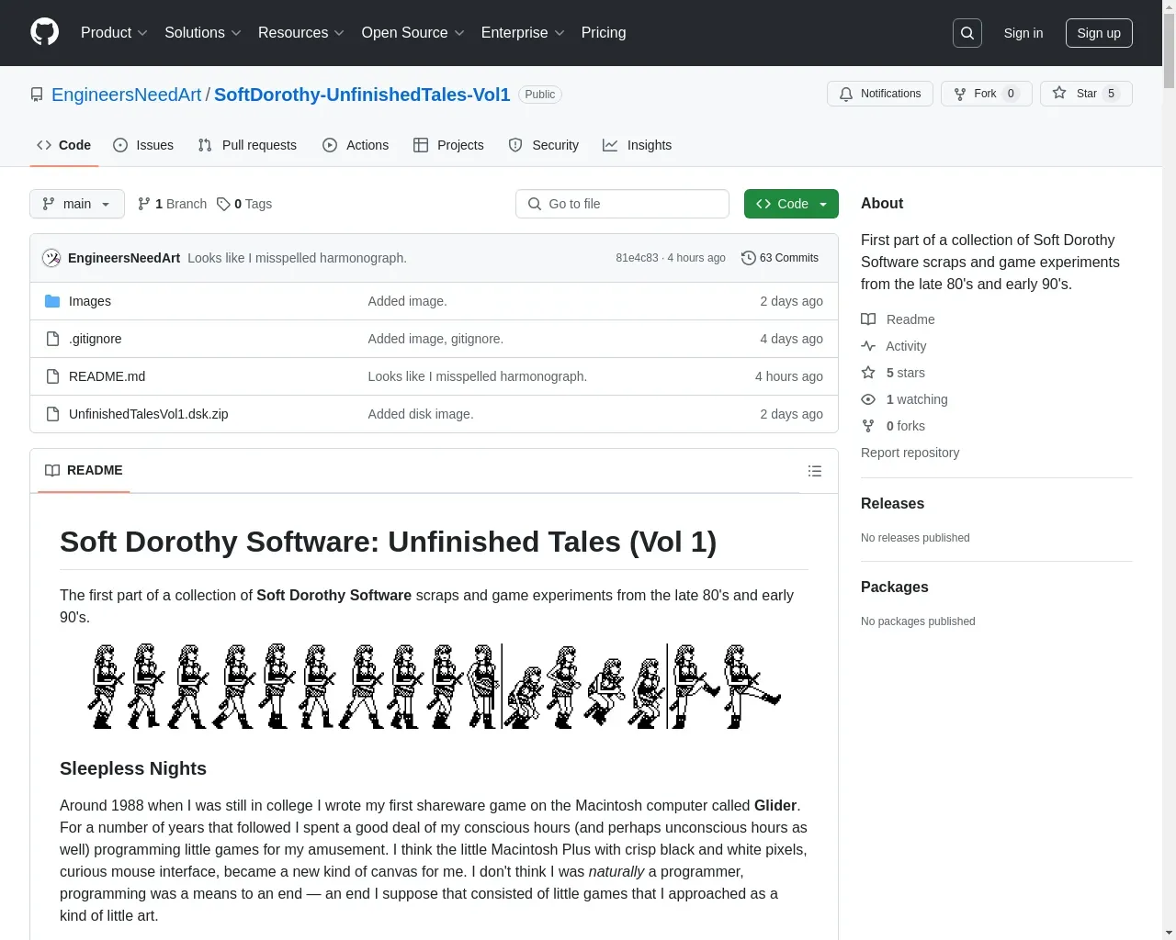This screenshot has width=1176, height=940.
Task: Click the Pull requests icon
Action: coord(205,145)
